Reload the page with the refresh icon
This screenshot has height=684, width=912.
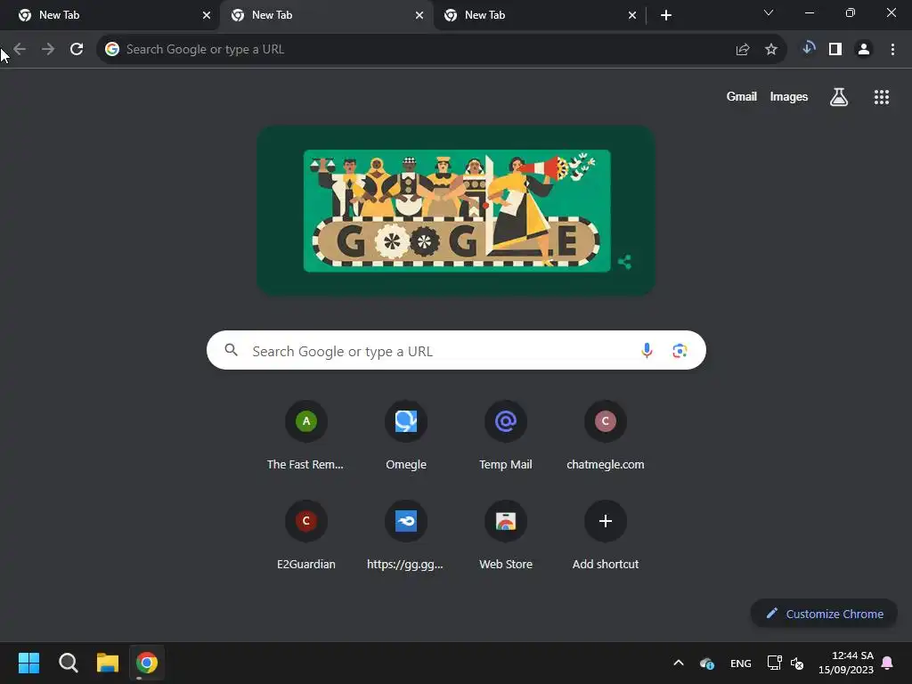click(77, 49)
